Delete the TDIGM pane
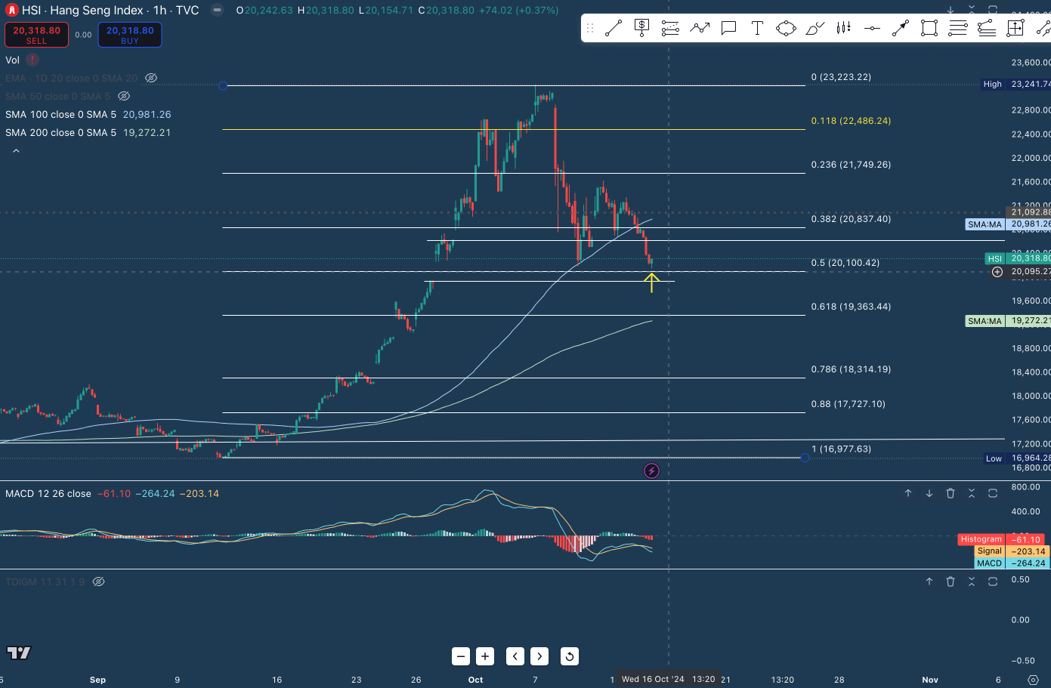This screenshot has height=688, width=1051. 951,582
